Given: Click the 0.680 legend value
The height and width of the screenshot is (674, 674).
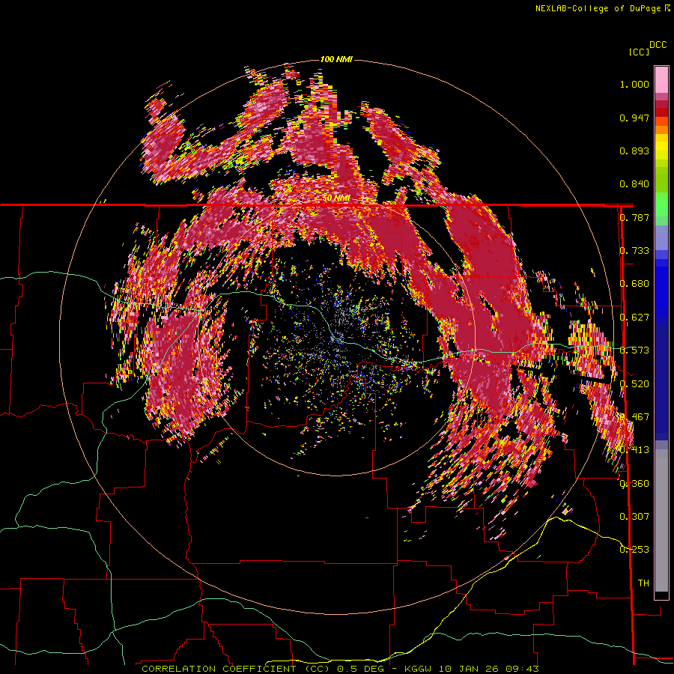Looking at the screenshot, I should tap(634, 284).
